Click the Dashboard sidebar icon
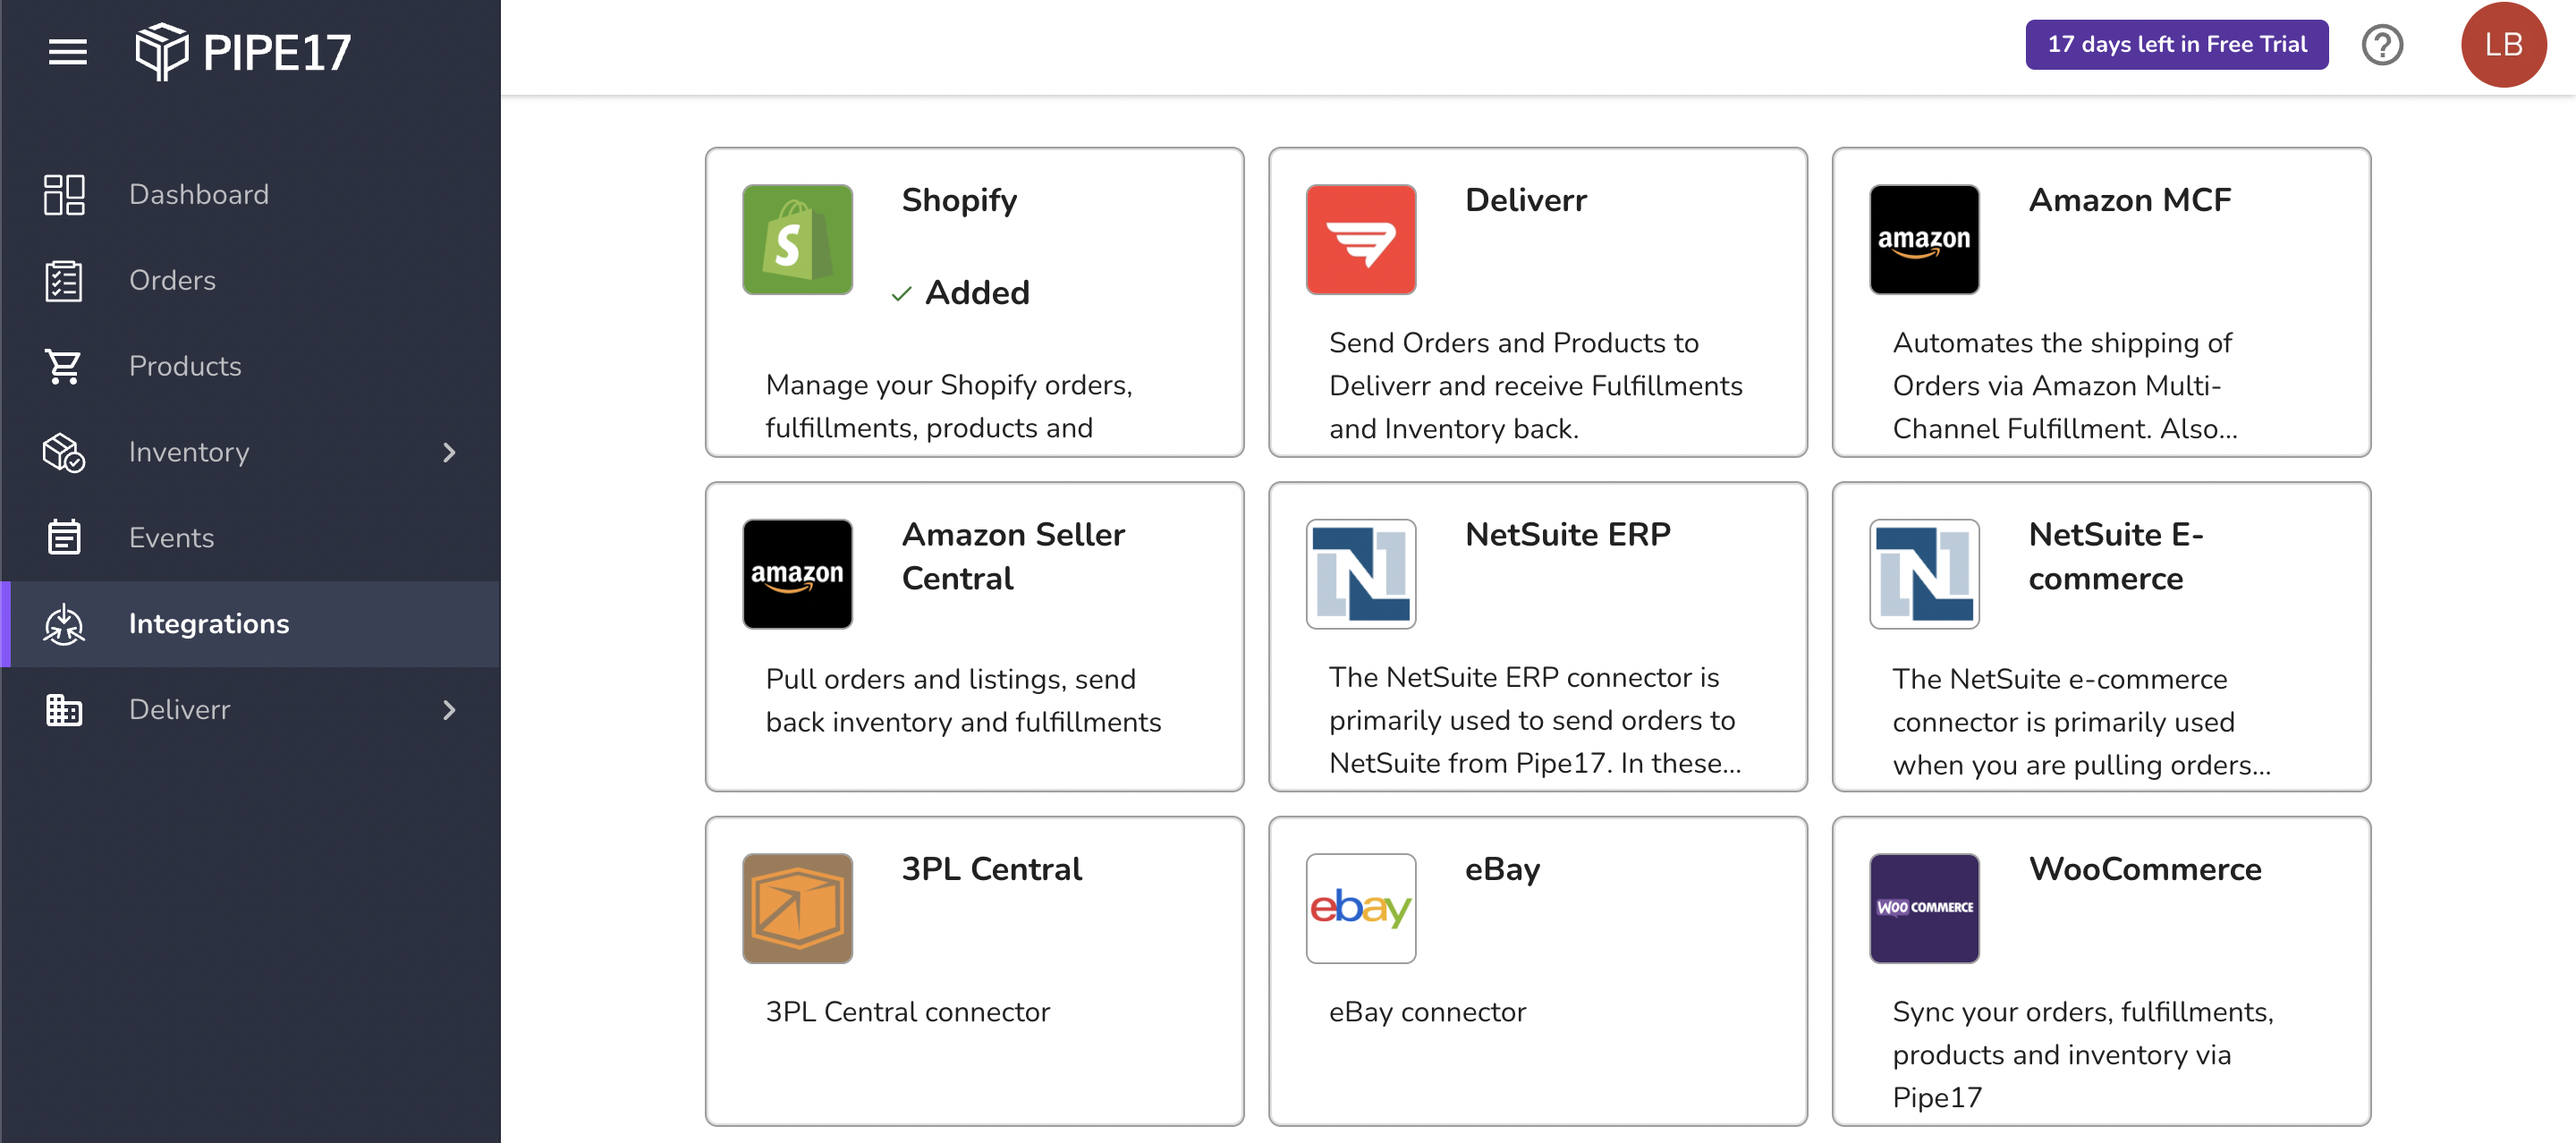The image size is (2576, 1143). point(64,194)
